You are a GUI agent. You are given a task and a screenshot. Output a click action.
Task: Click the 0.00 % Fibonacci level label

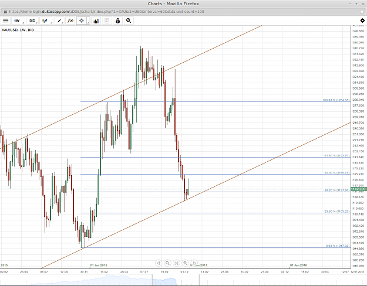pos(337,246)
